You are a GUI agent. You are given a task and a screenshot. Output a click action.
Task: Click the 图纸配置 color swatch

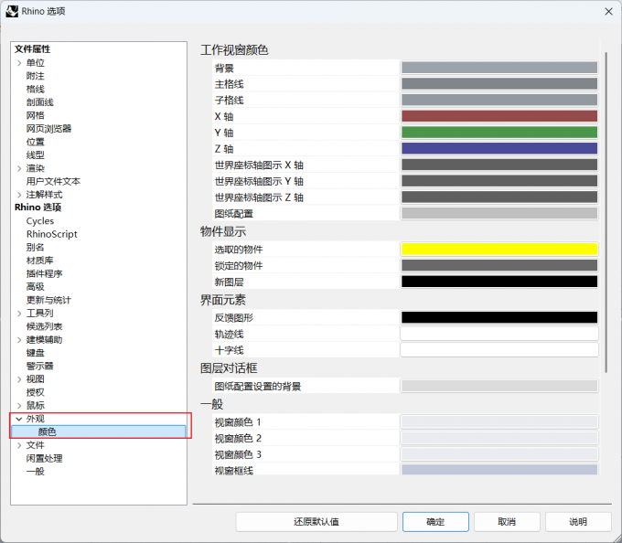[x=499, y=213]
